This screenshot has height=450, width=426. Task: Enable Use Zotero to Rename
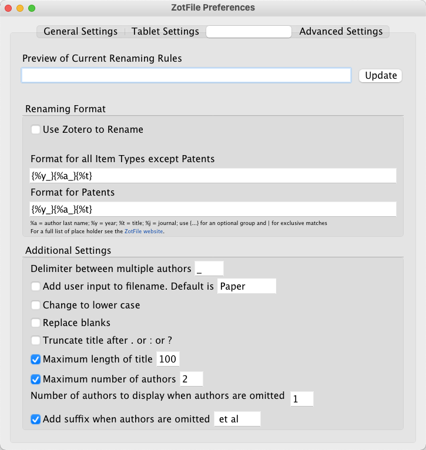tap(36, 129)
